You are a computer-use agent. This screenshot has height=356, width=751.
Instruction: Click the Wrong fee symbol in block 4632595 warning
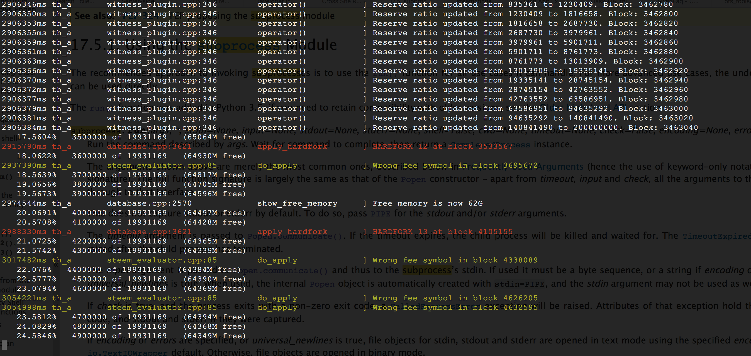click(x=455, y=307)
